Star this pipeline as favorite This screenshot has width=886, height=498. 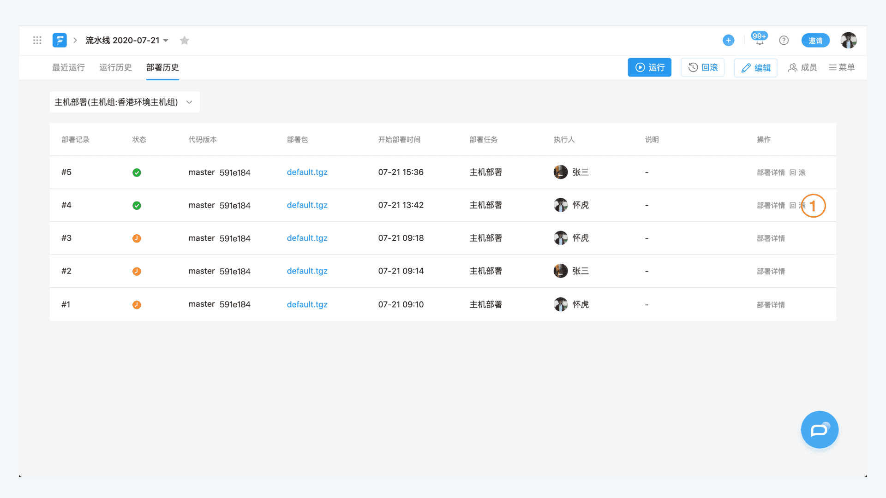[185, 41]
